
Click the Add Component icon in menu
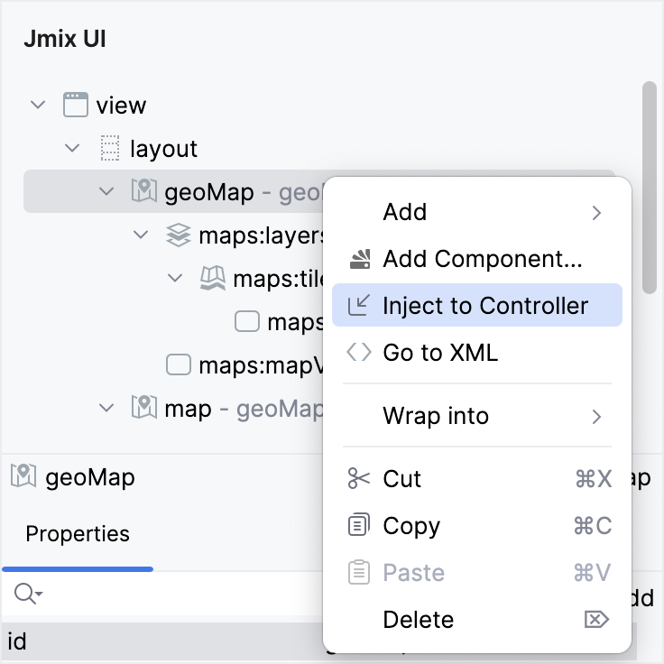359,260
